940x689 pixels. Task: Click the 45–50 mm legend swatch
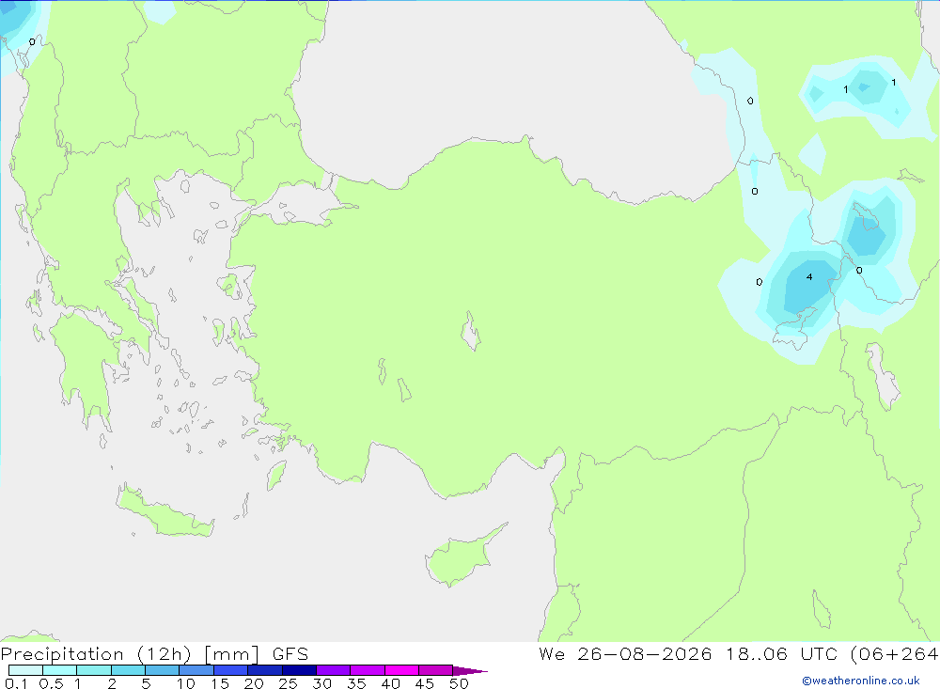tap(436, 670)
